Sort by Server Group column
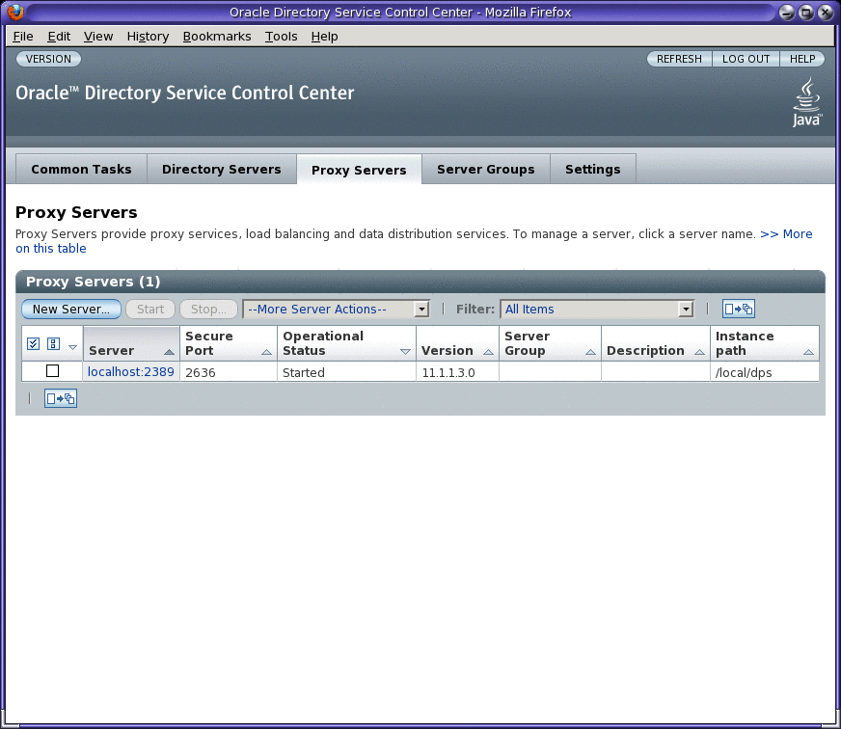 pos(590,352)
